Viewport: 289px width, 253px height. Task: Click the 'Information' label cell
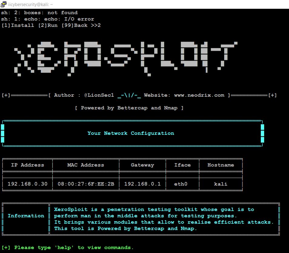[26, 216]
